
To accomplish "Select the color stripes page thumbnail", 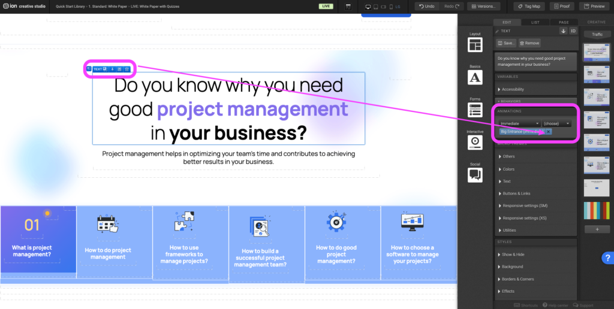I will pyautogui.click(x=596, y=211).
